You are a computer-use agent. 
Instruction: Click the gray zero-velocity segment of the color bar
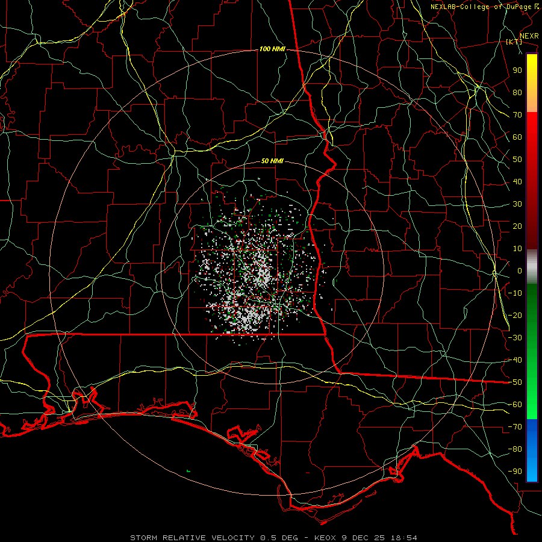[532, 267]
